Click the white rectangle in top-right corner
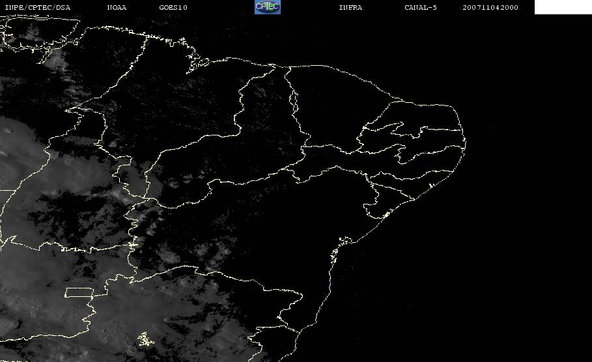The height and width of the screenshot is (362, 592). (x=563, y=7)
